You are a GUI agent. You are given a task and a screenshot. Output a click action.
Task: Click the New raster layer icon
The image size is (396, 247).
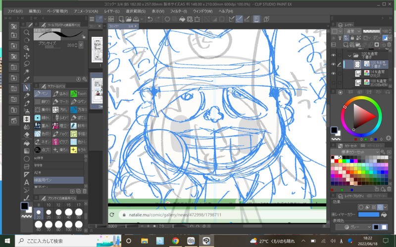[346, 45]
